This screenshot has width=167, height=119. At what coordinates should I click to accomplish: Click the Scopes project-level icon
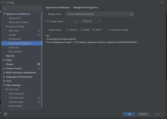(x=39, y=35)
